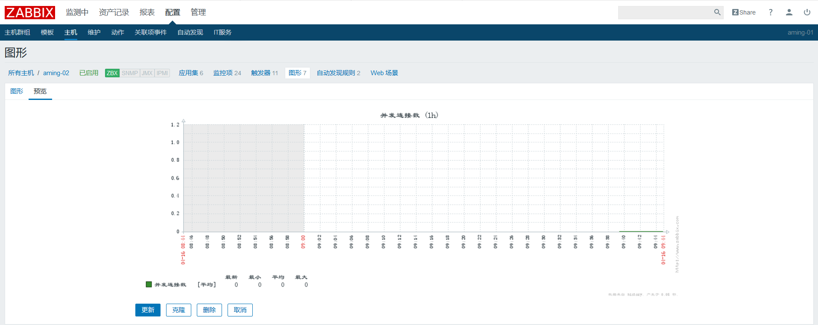Viewport: 818px width, 325px height.
Task: Click the 已启用 status link
Action: click(x=89, y=73)
